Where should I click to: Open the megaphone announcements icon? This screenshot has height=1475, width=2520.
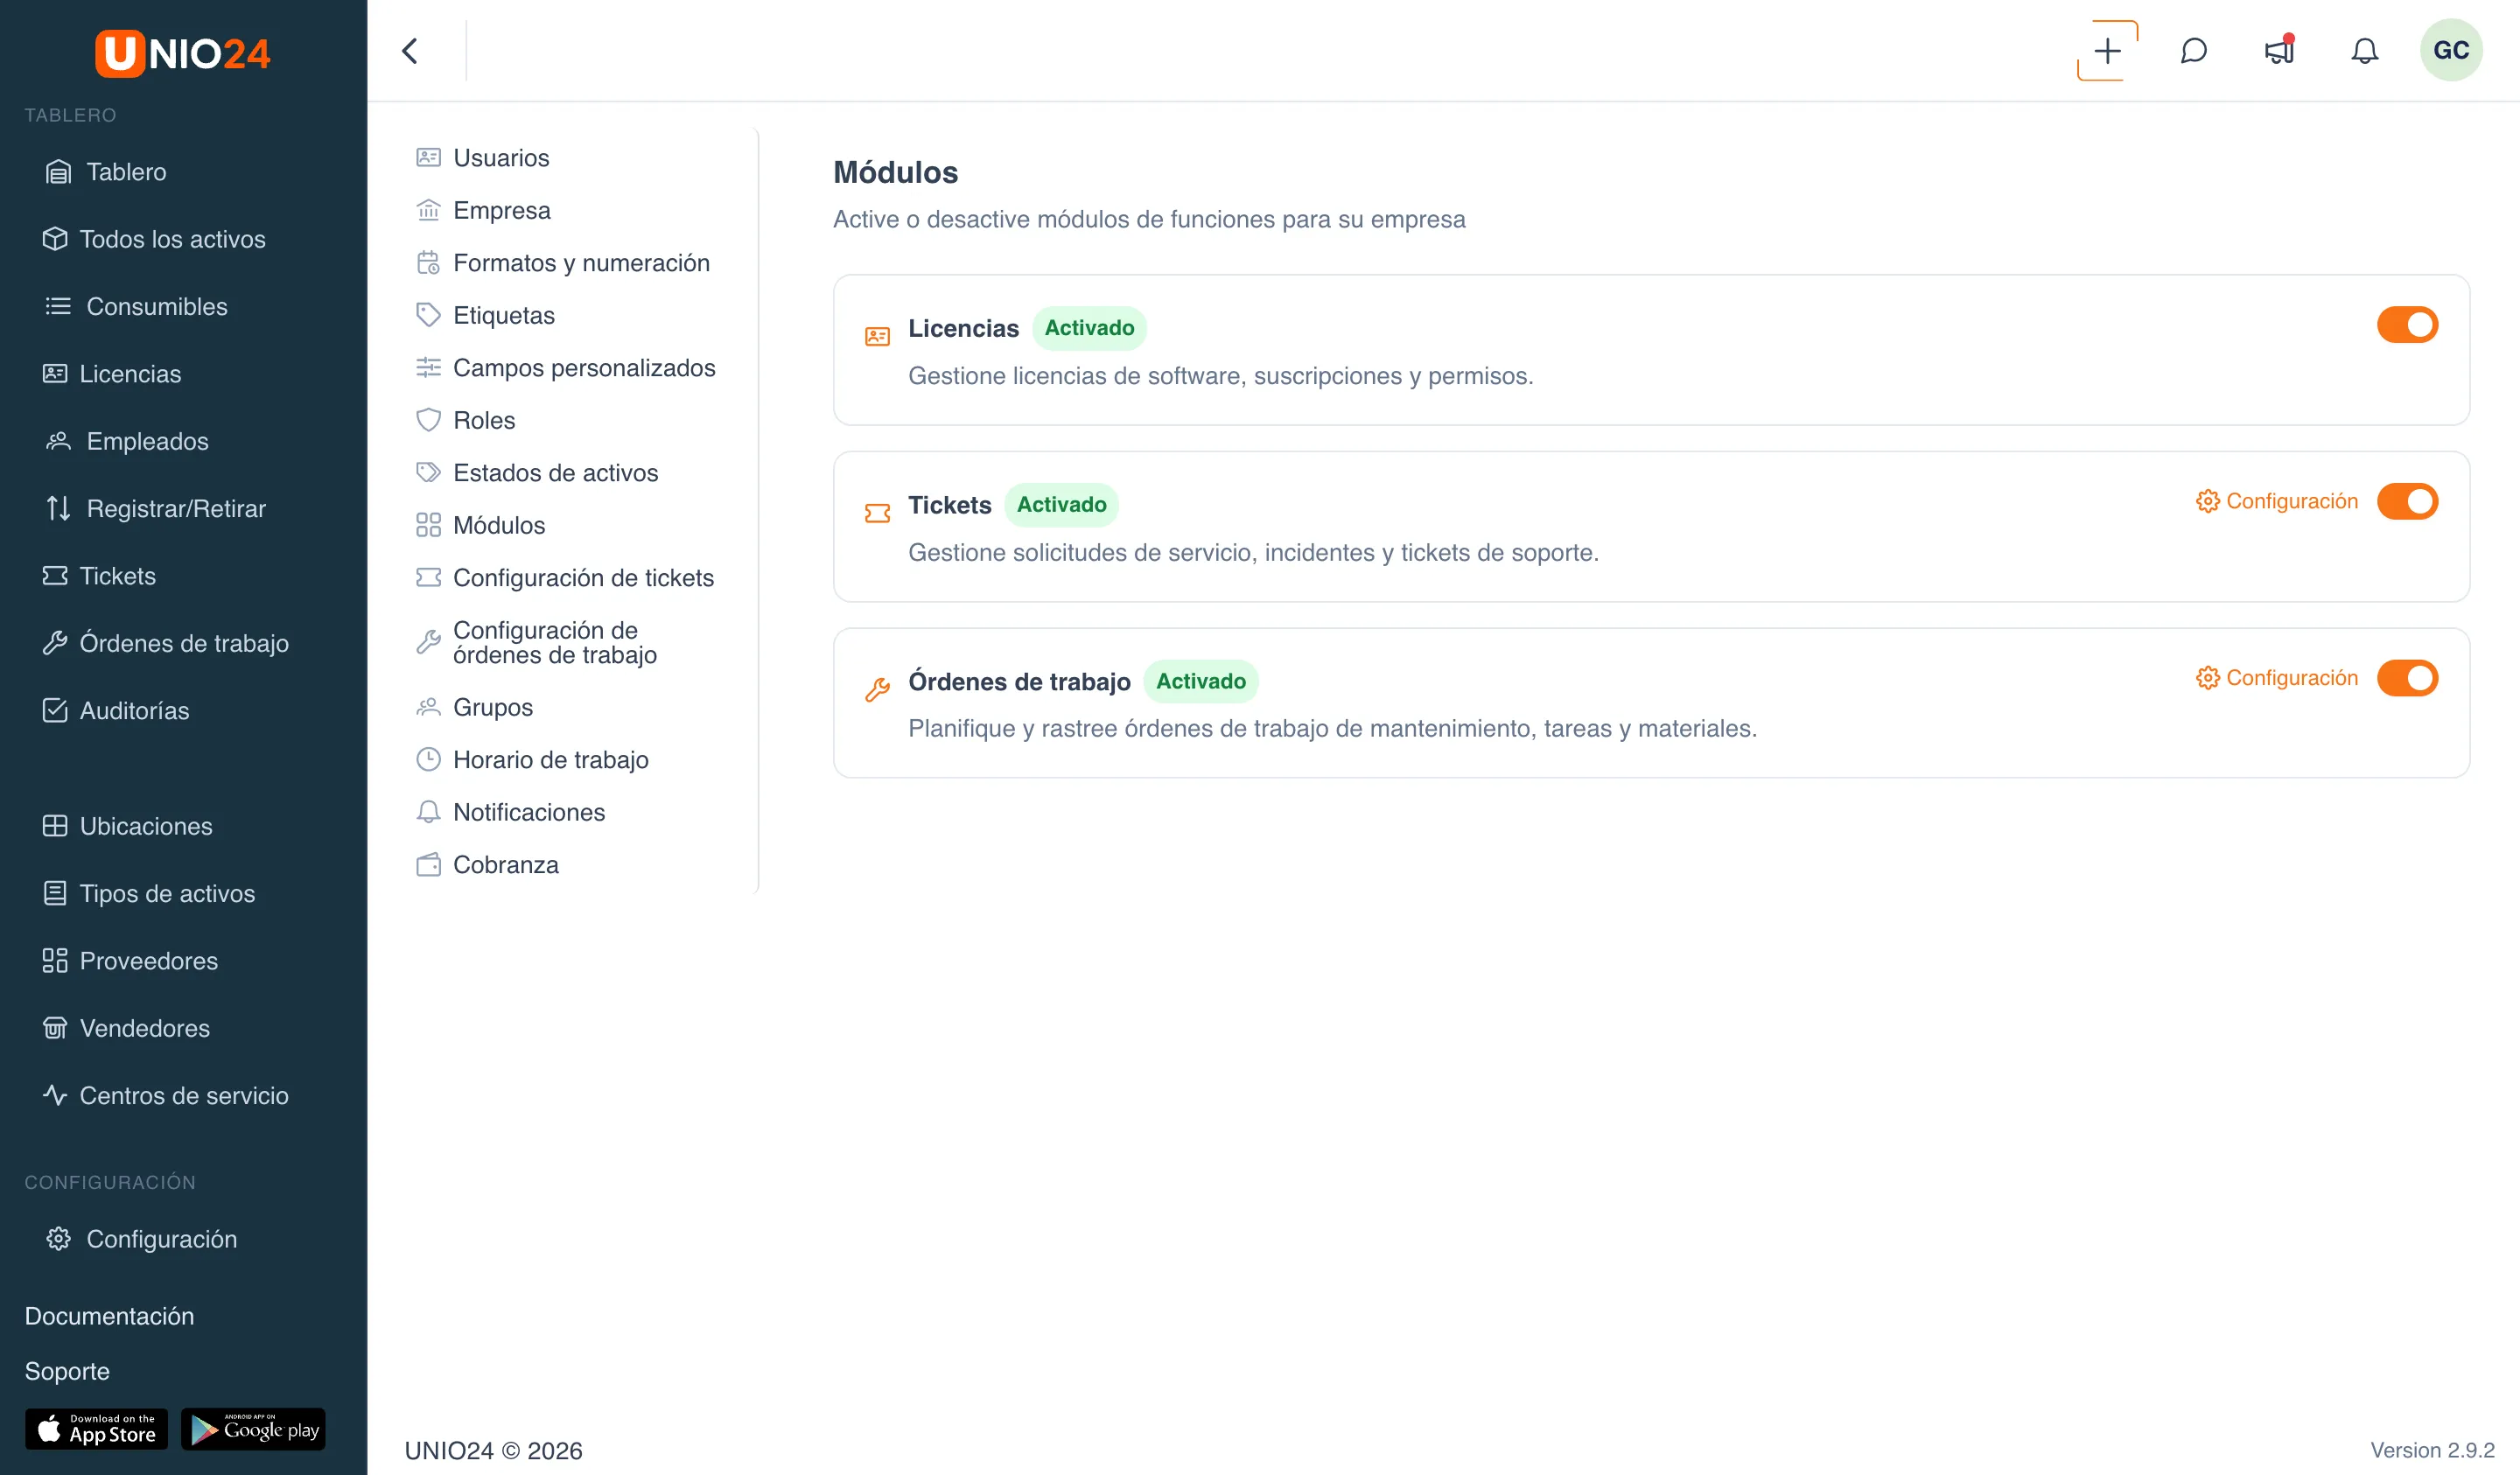click(x=2279, y=50)
